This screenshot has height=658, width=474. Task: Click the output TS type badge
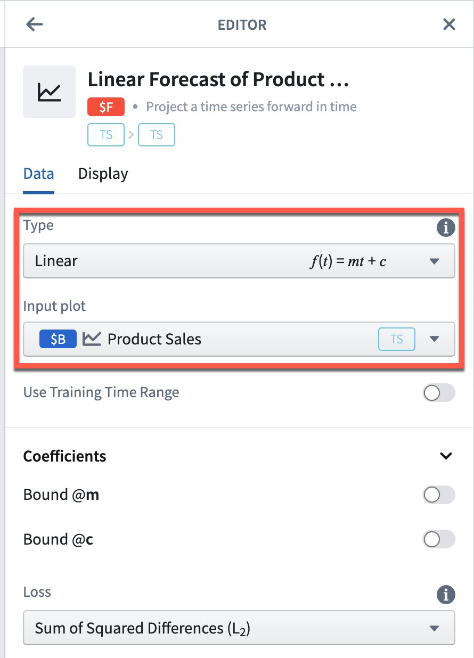(x=157, y=135)
